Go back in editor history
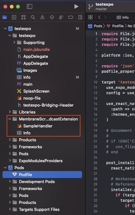The height and width of the screenshot is (215, 135). 99,17
